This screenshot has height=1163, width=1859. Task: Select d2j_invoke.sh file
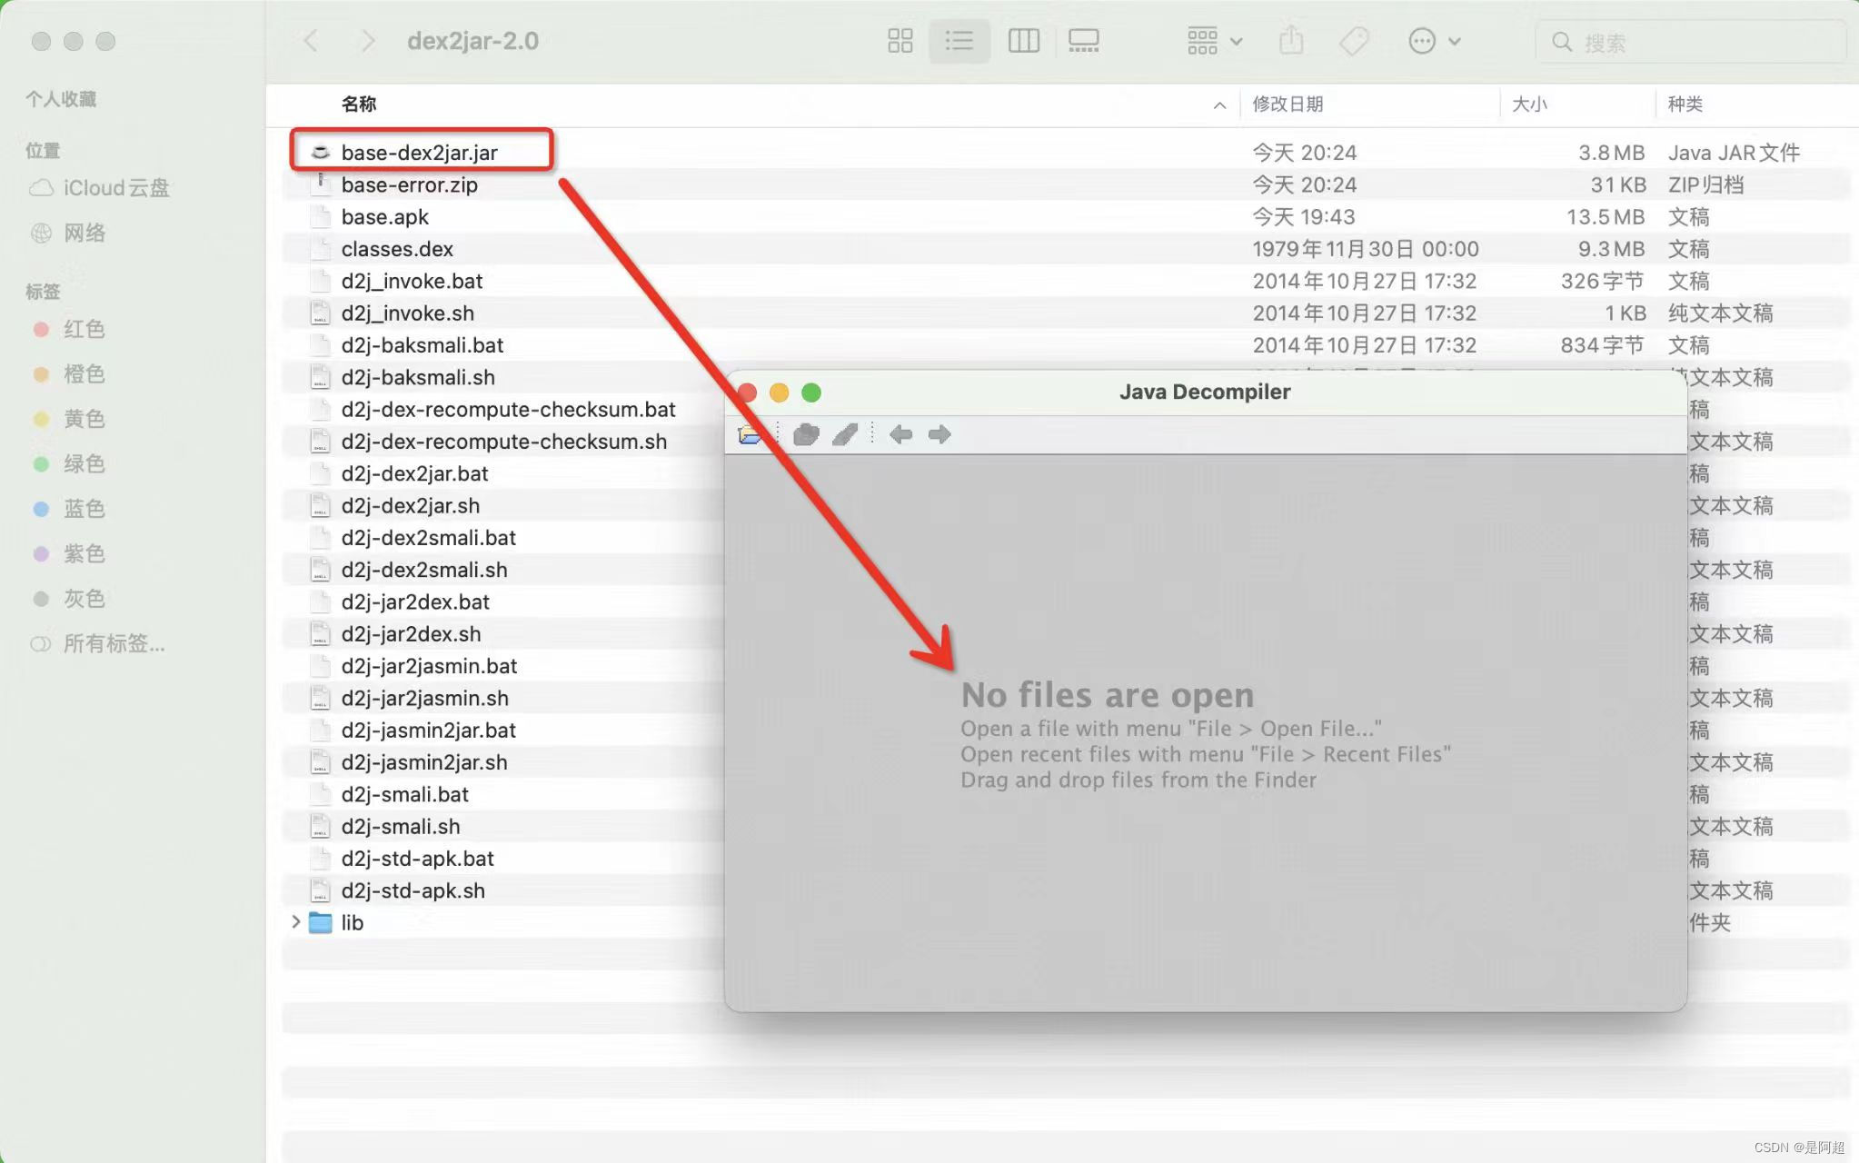click(407, 313)
